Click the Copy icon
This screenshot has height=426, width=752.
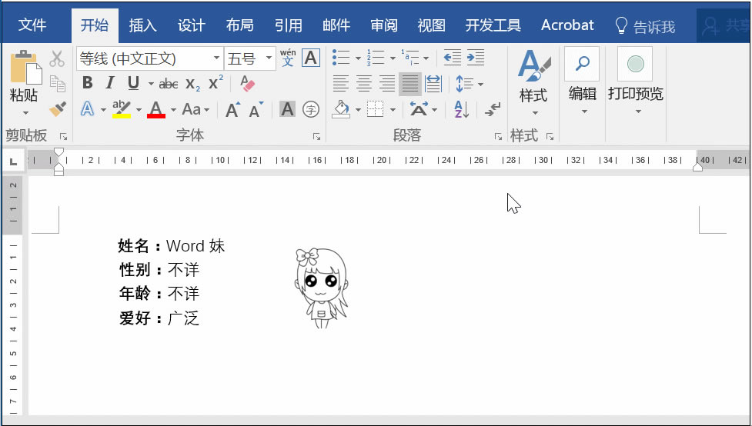pyautogui.click(x=58, y=84)
